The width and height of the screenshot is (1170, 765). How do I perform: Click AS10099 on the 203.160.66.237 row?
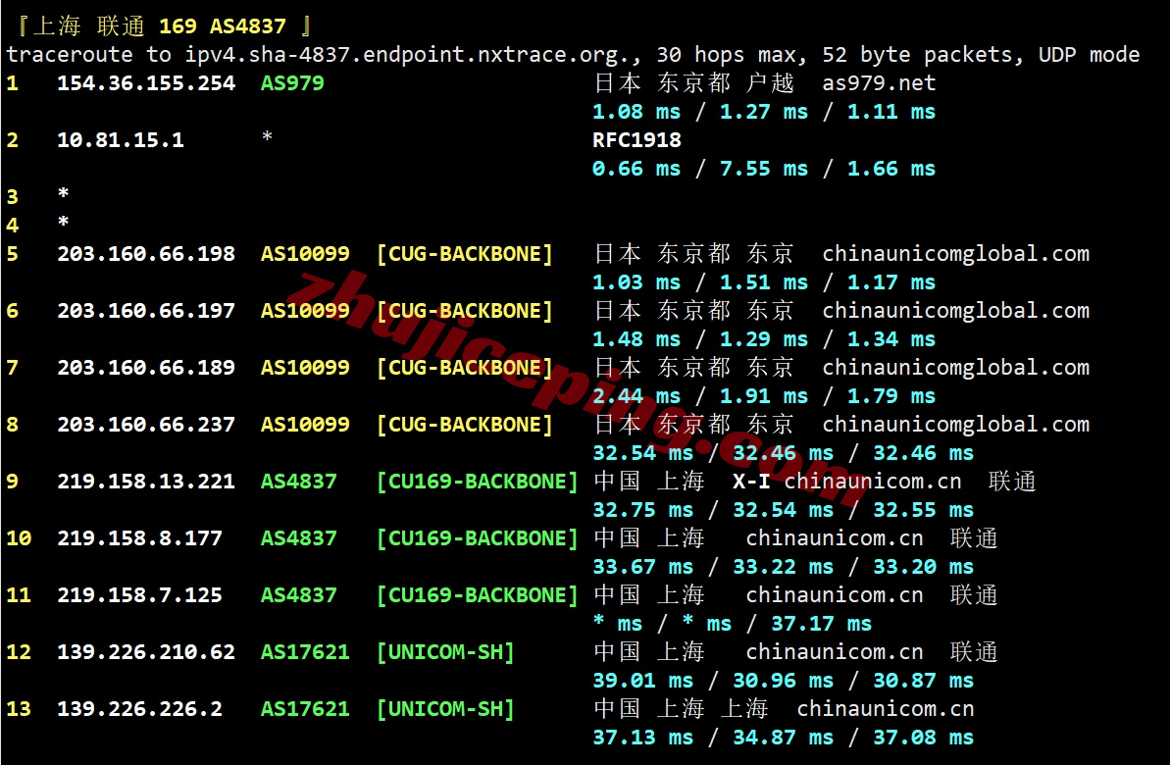(304, 424)
